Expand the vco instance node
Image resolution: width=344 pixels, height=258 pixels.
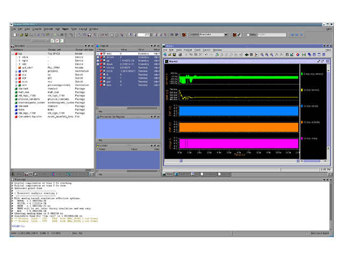click(17, 81)
